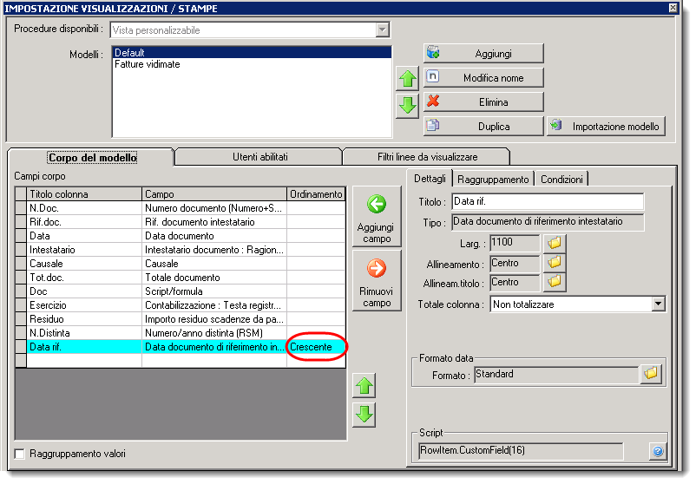Move selected model up with green arrow

[x=408, y=79]
